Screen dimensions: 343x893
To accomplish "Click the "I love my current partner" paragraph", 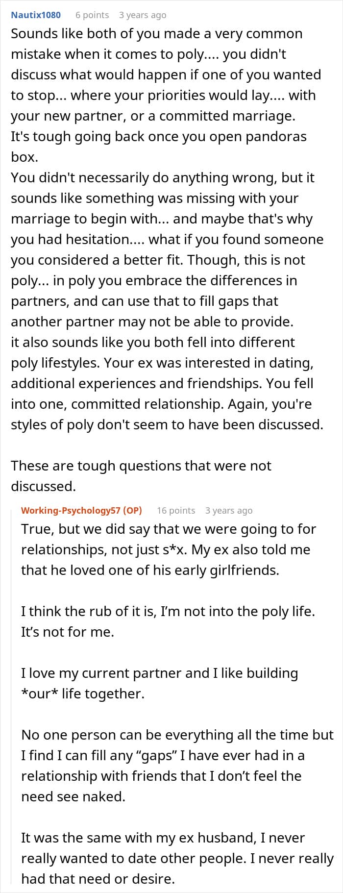I will click(x=159, y=673).
